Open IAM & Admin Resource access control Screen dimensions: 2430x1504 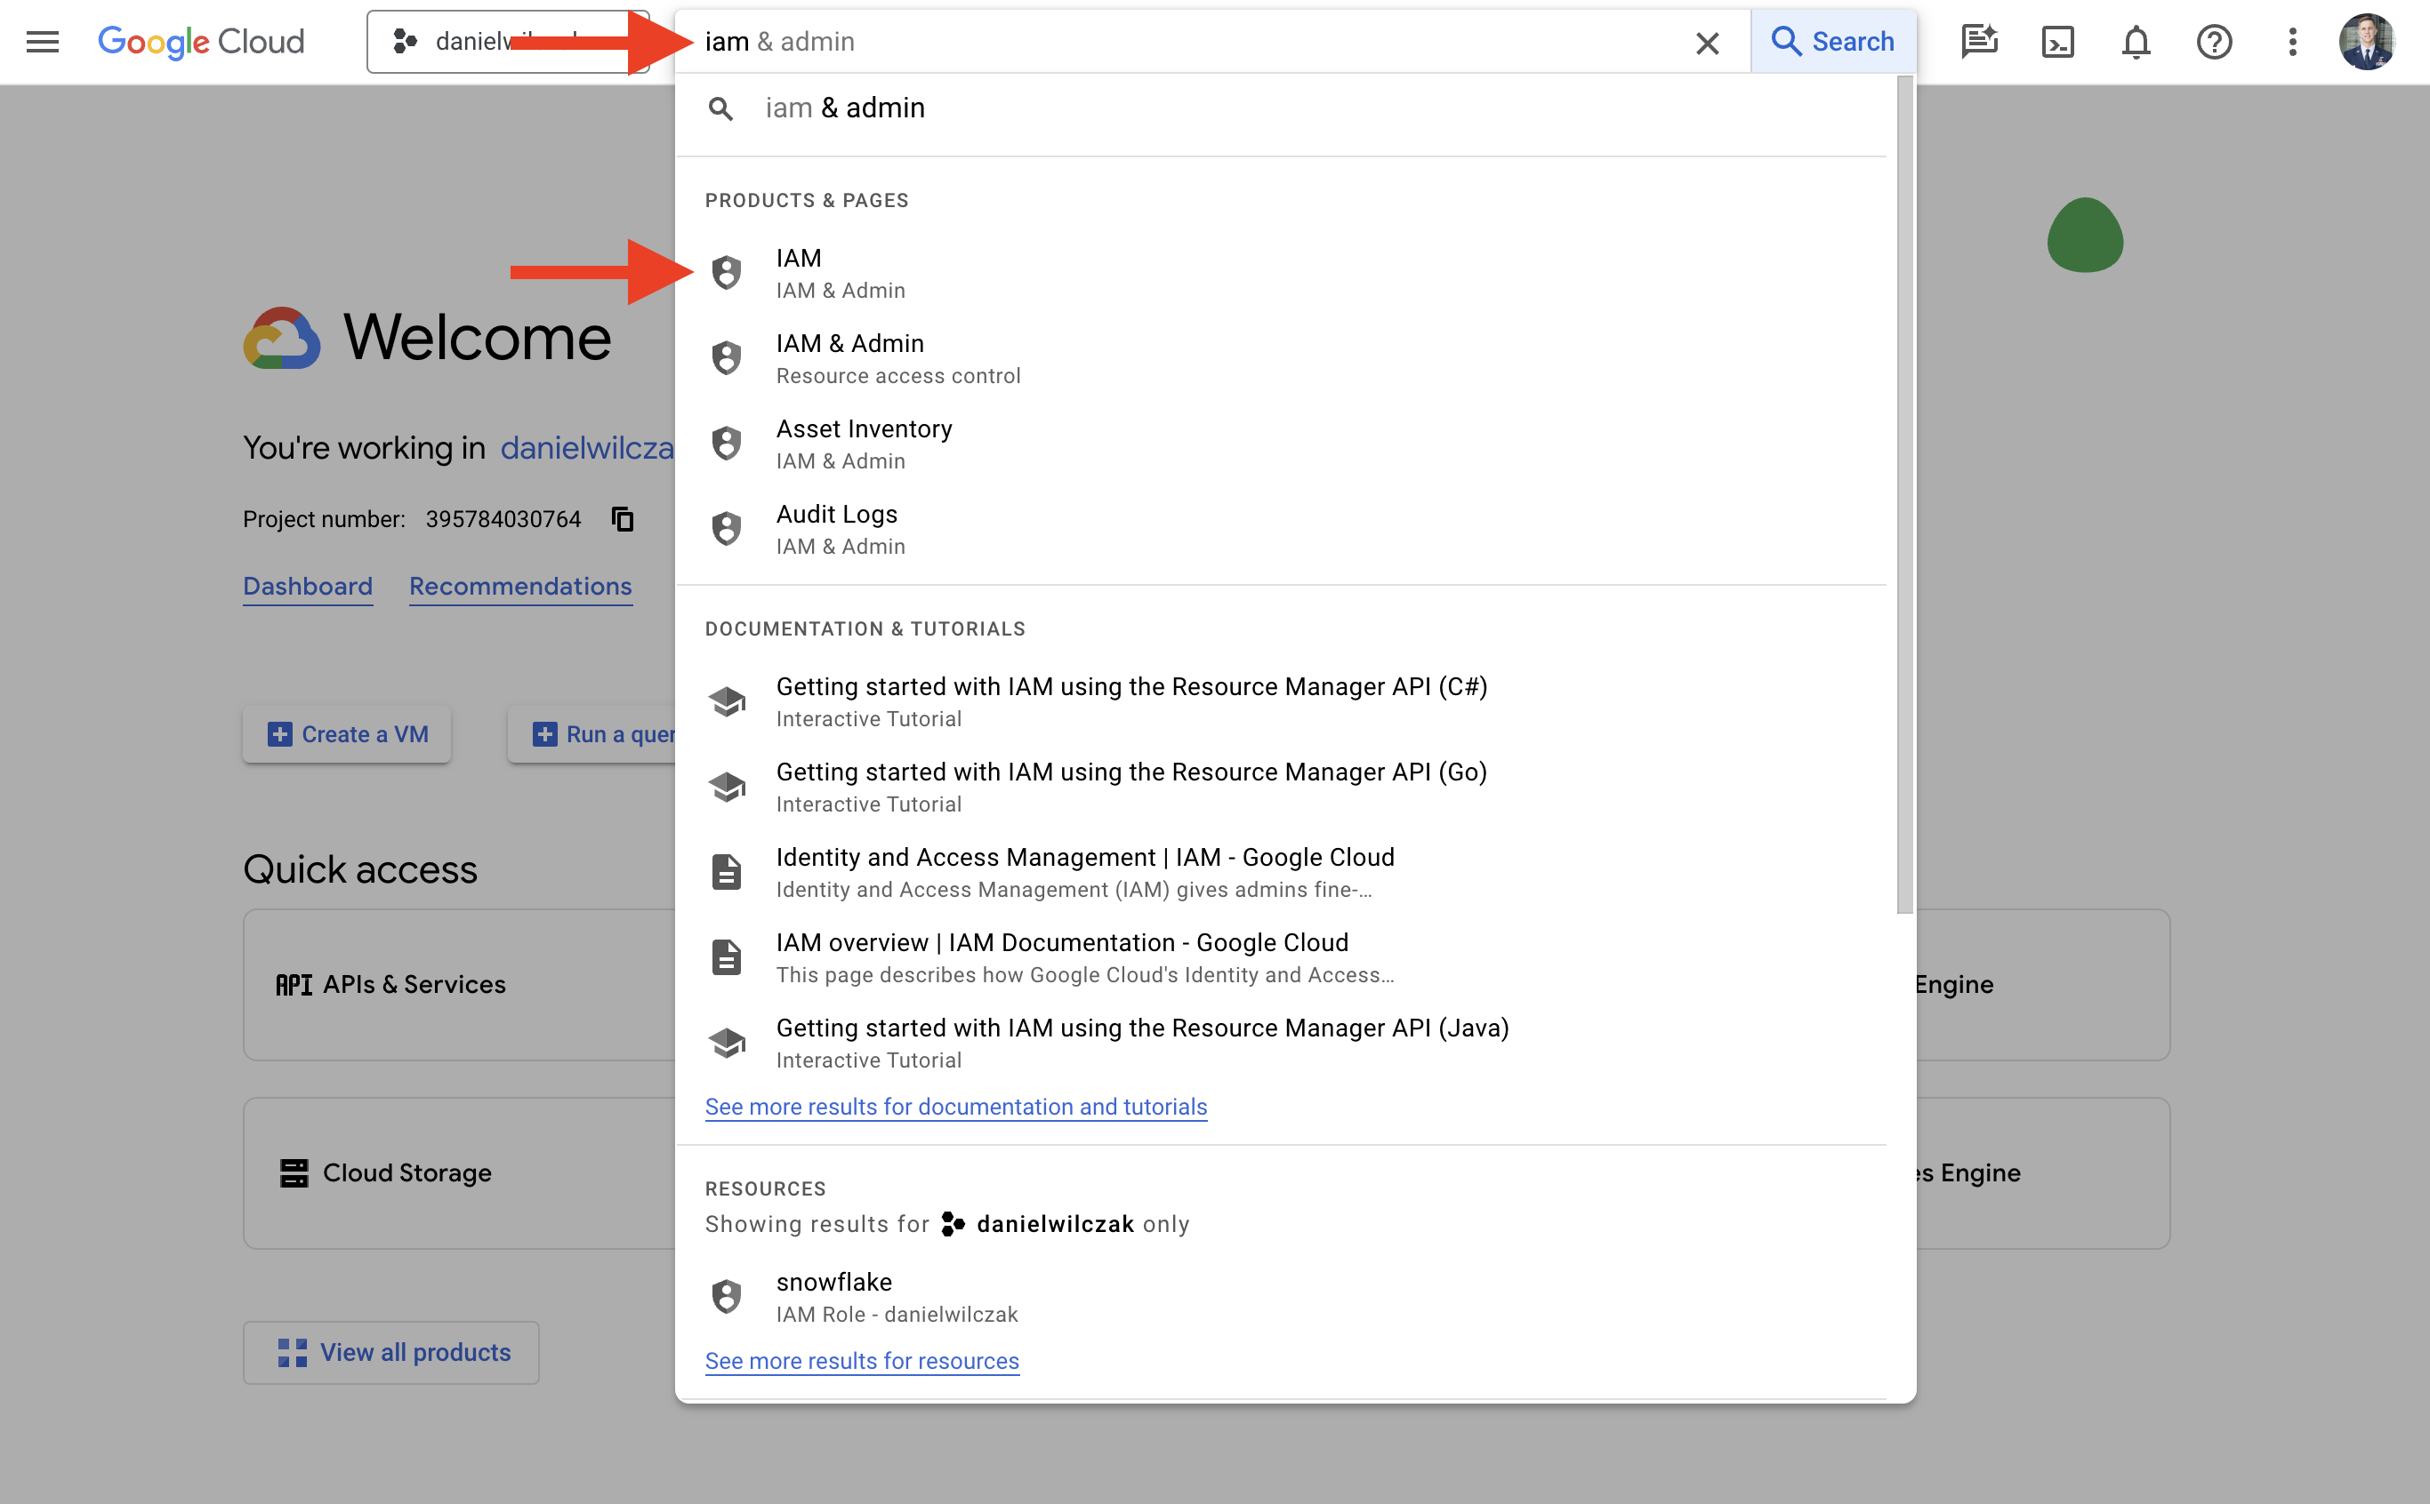click(1282, 358)
